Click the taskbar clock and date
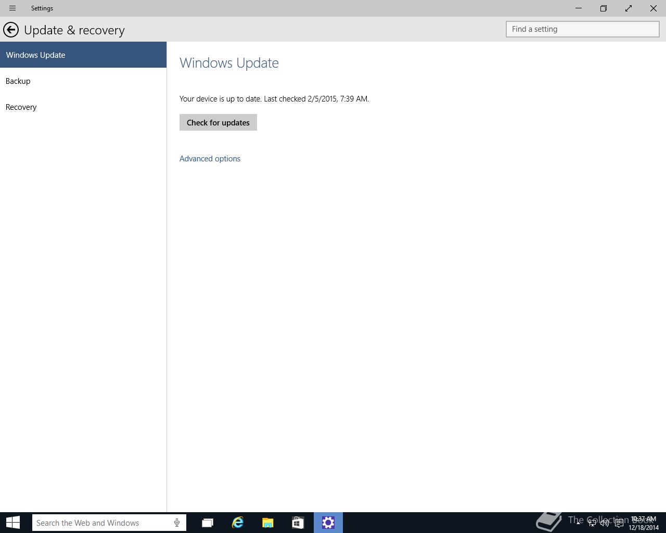666x533 pixels. [x=644, y=523]
